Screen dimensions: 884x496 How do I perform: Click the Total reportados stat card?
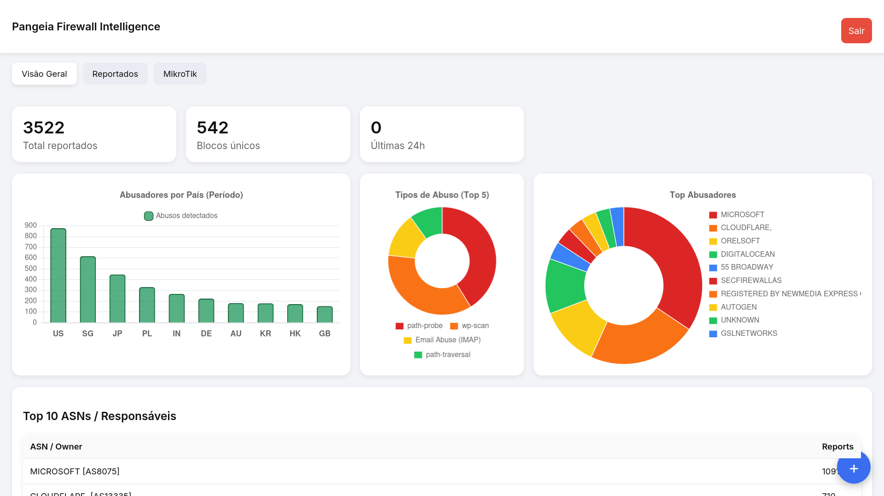94,134
